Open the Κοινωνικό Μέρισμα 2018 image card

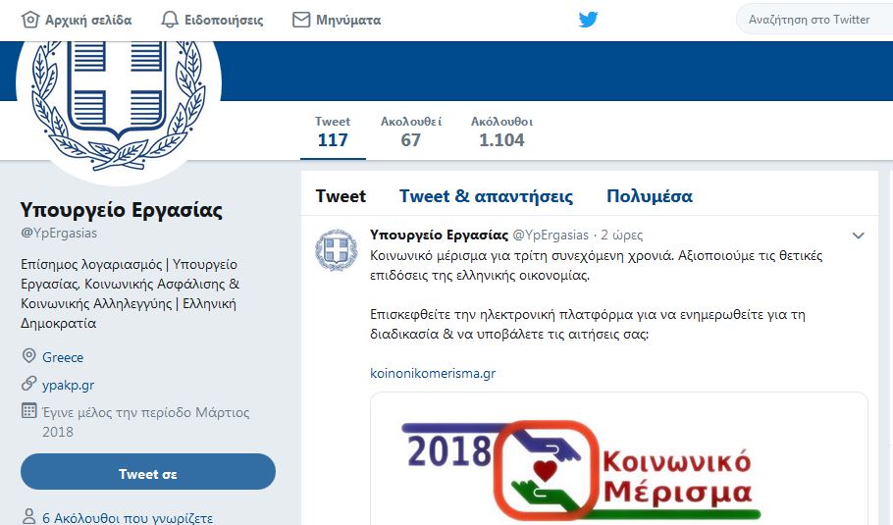(619, 459)
